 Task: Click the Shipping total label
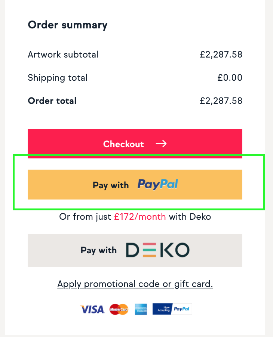[x=58, y=78]
